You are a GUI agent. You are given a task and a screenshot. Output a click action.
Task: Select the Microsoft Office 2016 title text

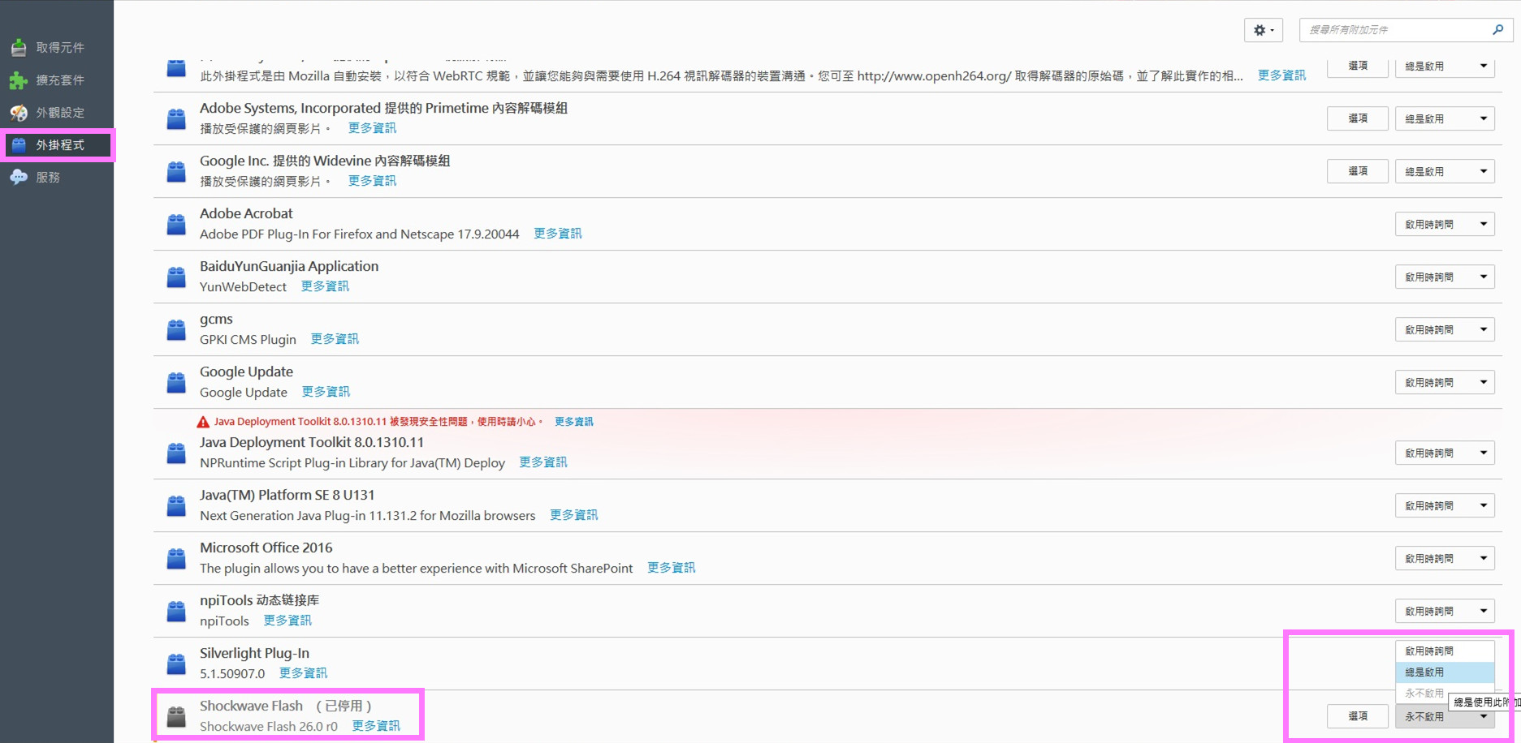[266, 548]
